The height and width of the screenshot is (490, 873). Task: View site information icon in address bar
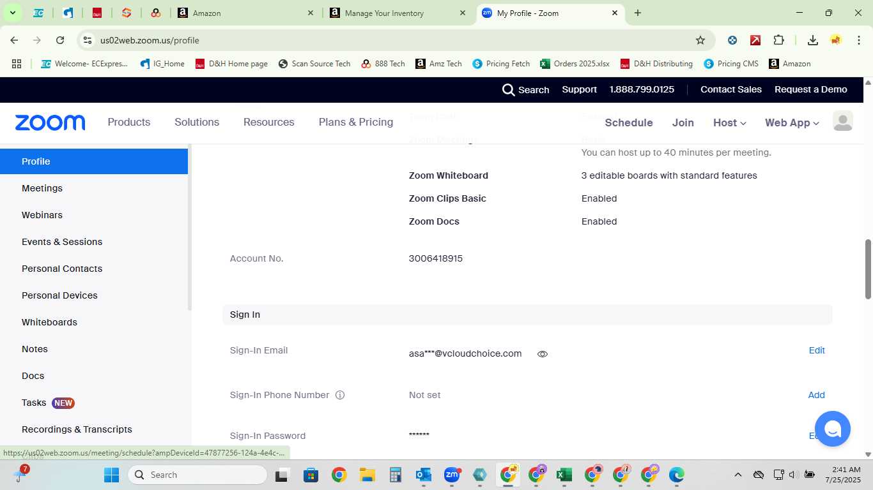(87, 40)
